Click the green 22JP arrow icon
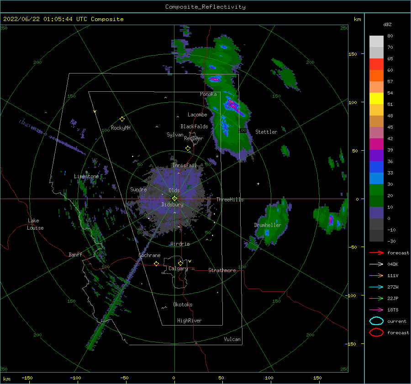 coord(376,298)
